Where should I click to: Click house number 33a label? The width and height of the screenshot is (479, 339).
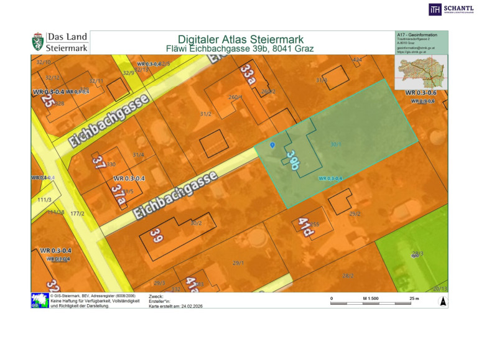[x=249, y=77]
